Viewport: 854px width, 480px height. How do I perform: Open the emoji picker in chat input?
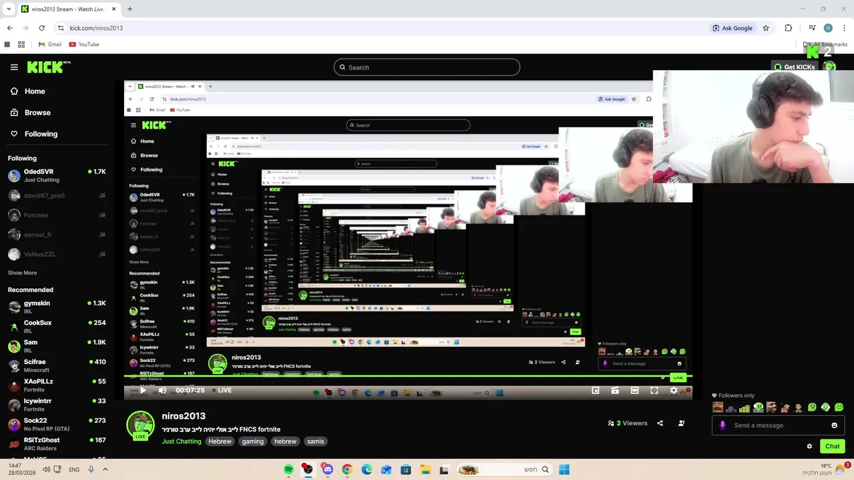coord(834,425)
